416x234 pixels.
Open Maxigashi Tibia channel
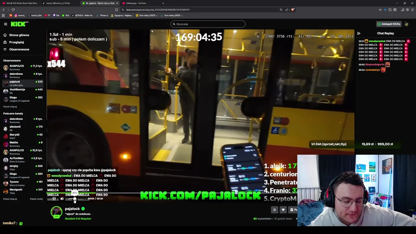(x=23, y=191)
